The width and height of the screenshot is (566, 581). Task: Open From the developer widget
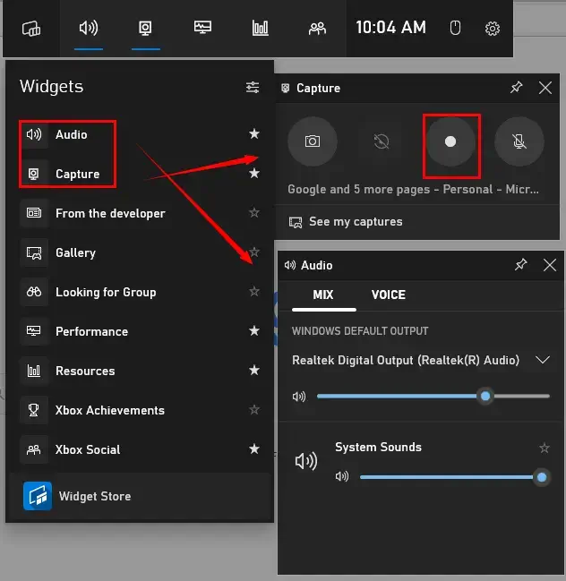[x=140, y=213]
